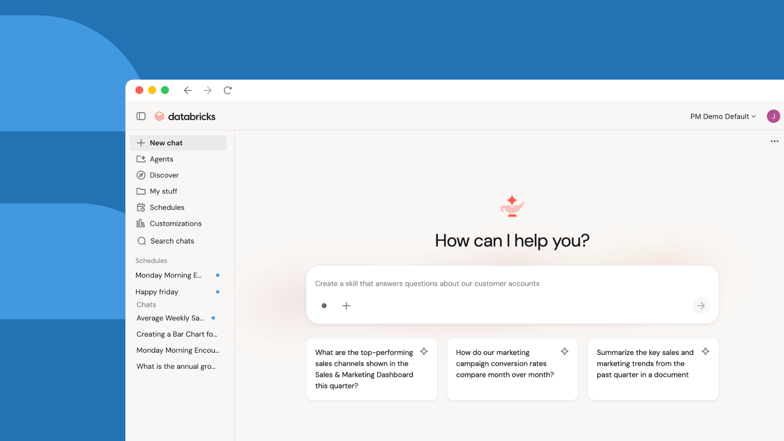Toggle the sidebar panel icon
The height and width of the screenshot is (441, 784).
141,116
